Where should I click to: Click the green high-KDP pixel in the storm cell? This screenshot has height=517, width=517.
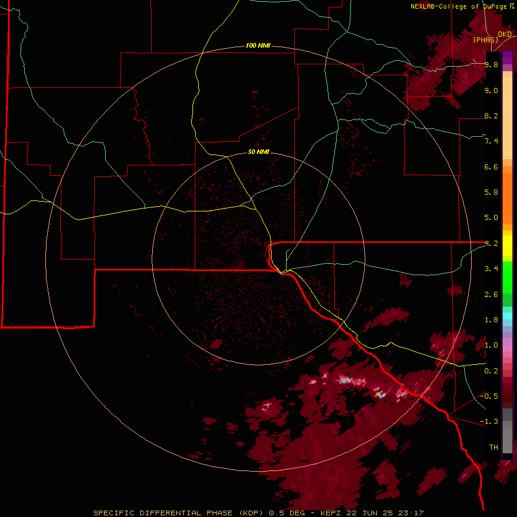pyautogui.click(x=378, y=393)
